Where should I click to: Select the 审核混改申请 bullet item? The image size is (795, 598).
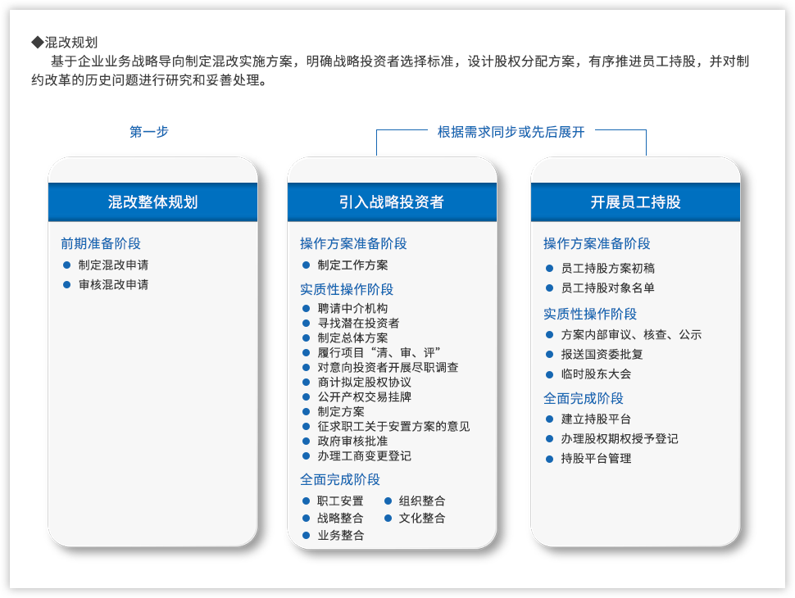[x=113, y=285]
